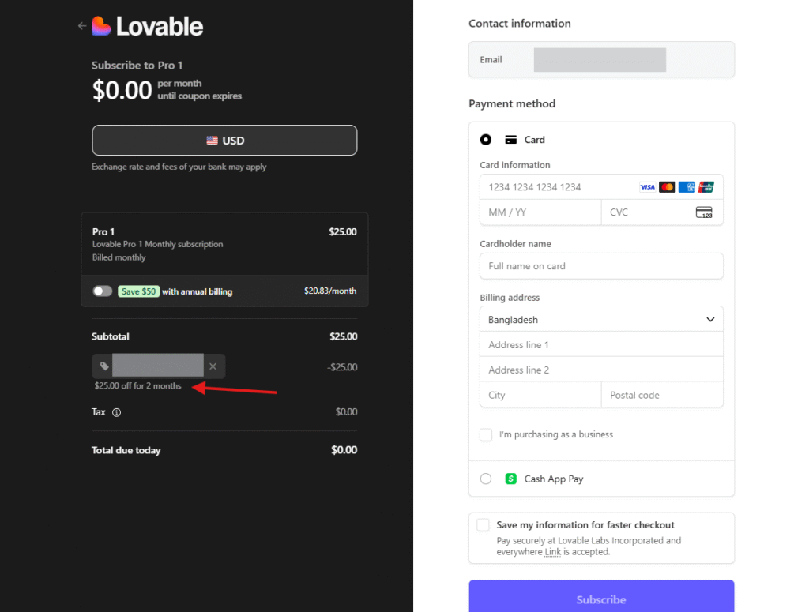Image resolution: width=809 pixels, height=612 pixels.
Task: Click the Cash App Pay dollar icon
Action: point(510,479)
